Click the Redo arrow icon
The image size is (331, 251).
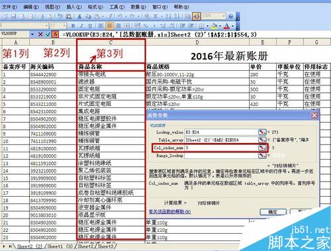coord(132,17)
